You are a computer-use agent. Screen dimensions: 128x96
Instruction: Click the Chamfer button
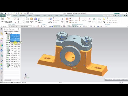click(x=56, y=18)
